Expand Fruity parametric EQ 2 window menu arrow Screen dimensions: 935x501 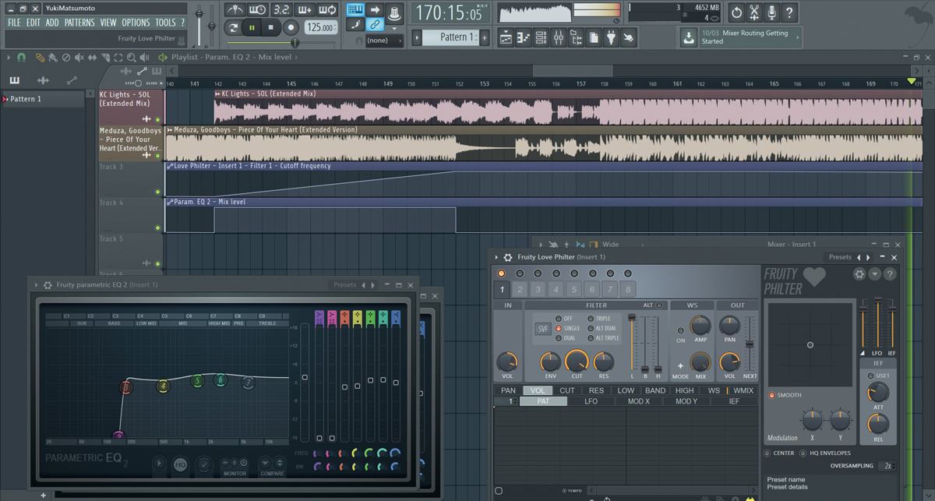36,285
